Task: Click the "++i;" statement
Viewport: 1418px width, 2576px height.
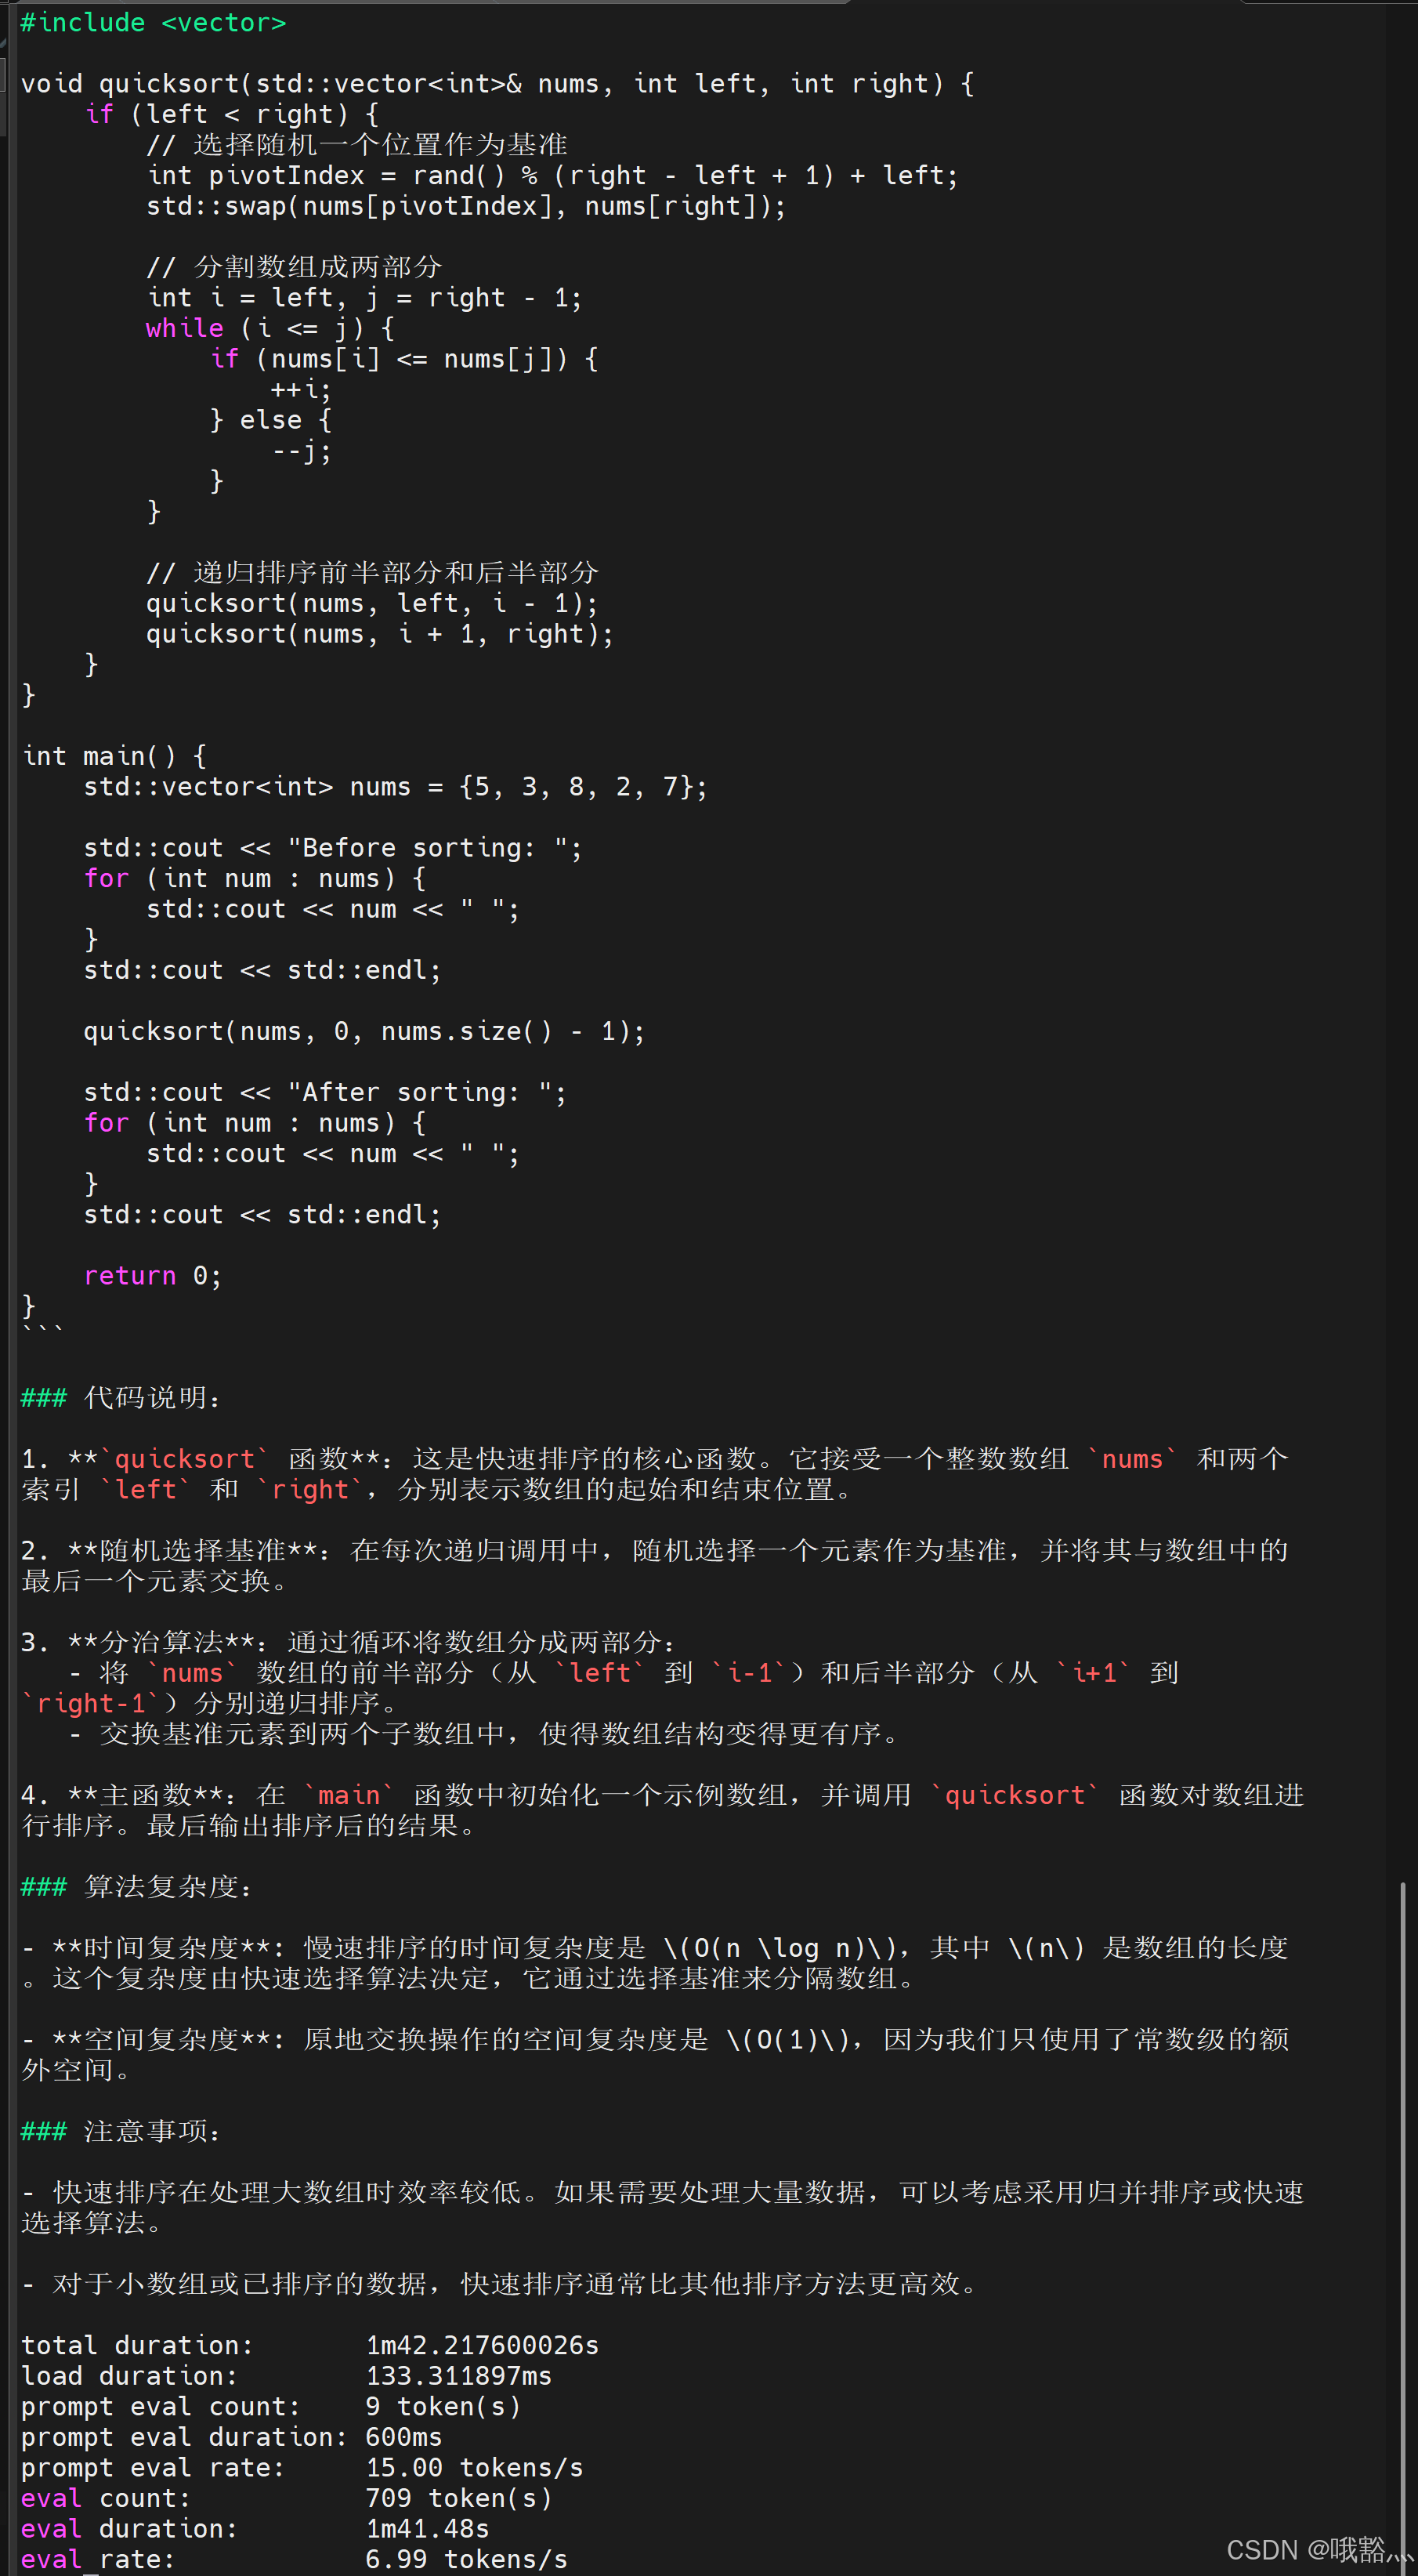Action: 300,389
